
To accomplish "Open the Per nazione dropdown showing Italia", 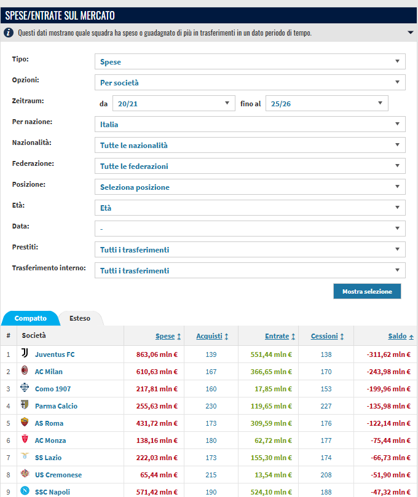I will [x=250, y=124].
